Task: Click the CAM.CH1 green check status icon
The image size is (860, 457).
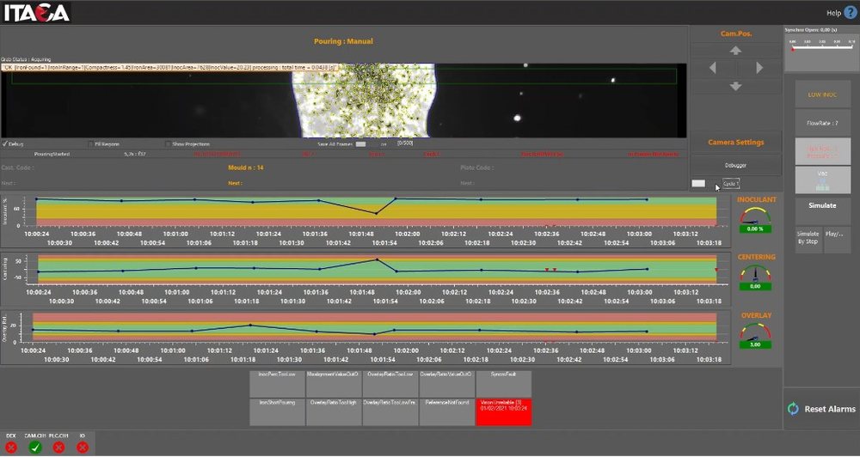Action: [35, 448]
